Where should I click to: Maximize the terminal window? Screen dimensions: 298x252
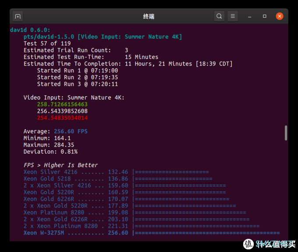[x=265, y=16]
